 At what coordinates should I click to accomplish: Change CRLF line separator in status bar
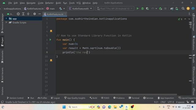click(163, 102)
